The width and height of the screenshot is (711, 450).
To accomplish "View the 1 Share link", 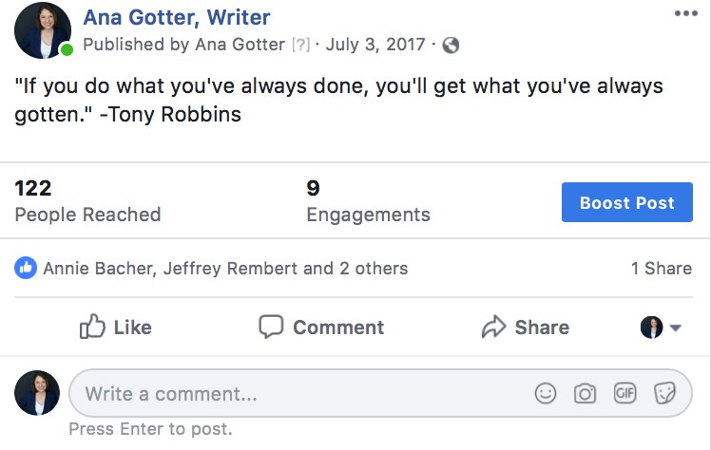I will [x=661, y=269].
